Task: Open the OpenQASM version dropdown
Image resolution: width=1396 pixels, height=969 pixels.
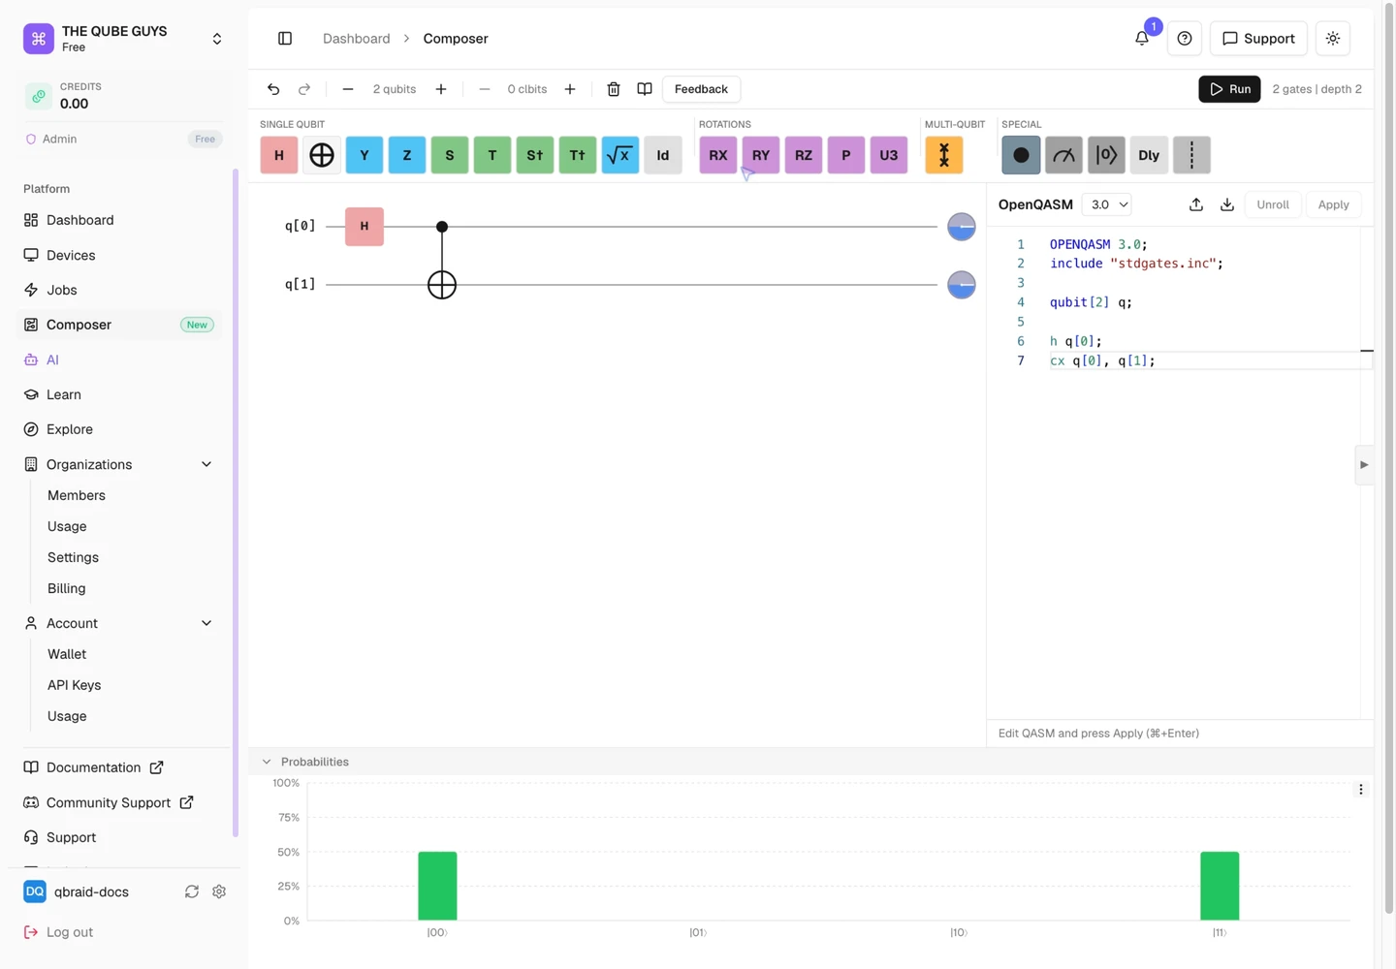Action: (1106, 204)
